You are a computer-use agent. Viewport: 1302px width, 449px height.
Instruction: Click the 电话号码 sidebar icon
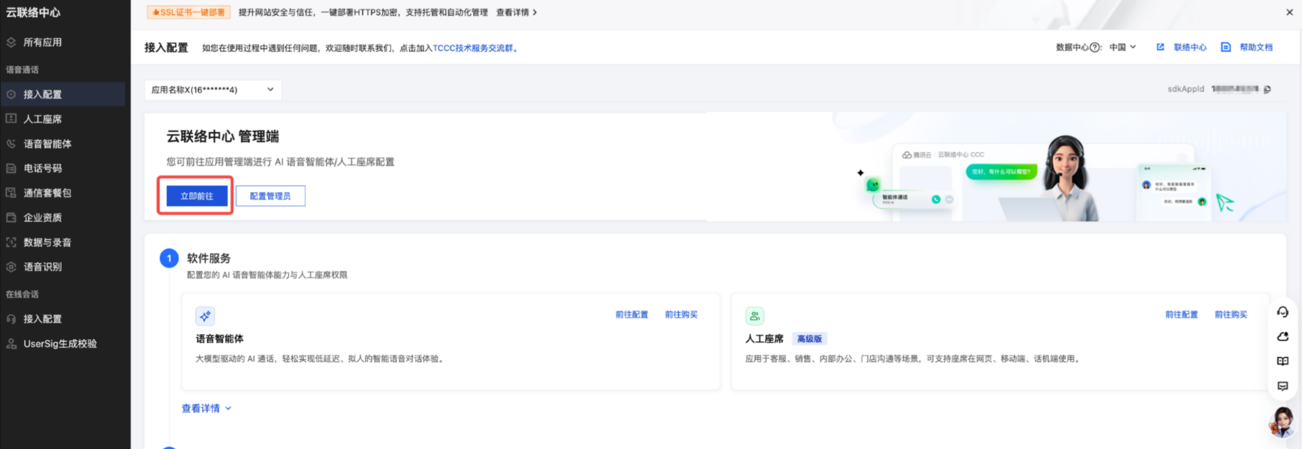pos(11,168)
